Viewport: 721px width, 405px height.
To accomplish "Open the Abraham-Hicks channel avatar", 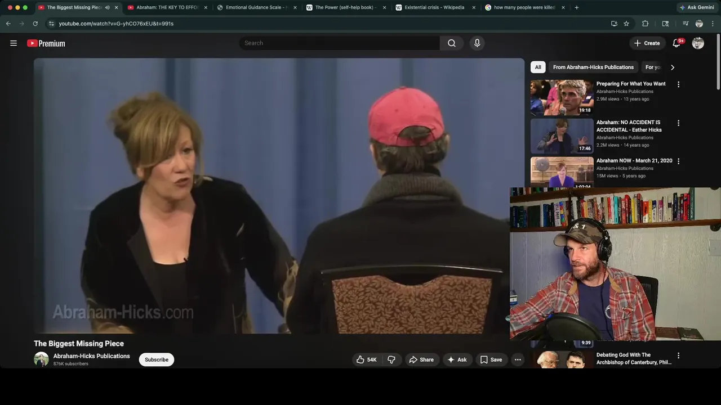I will pyautogui.click(x=41, y=359).
